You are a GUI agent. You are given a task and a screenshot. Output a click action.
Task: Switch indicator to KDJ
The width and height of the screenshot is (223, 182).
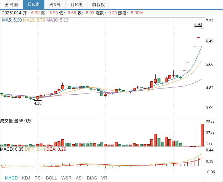point(26,178)
